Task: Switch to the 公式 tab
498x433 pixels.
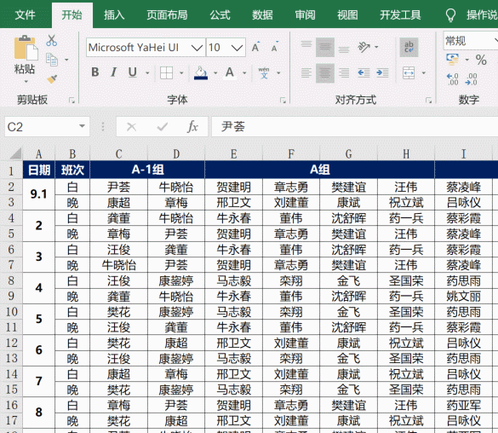Action: pyautogui.click(x=220, y=15)
